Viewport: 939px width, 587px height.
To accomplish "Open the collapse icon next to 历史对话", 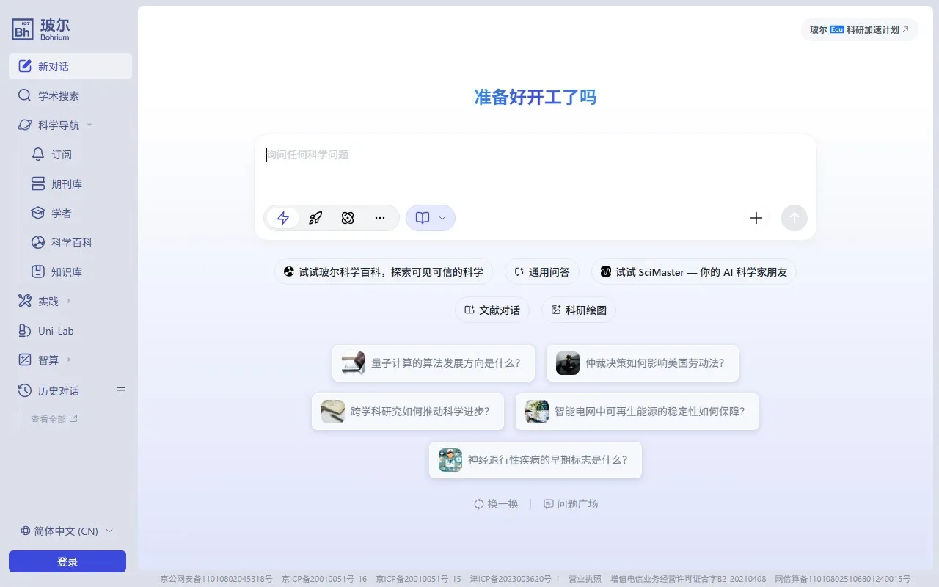I will coord(121,390).
